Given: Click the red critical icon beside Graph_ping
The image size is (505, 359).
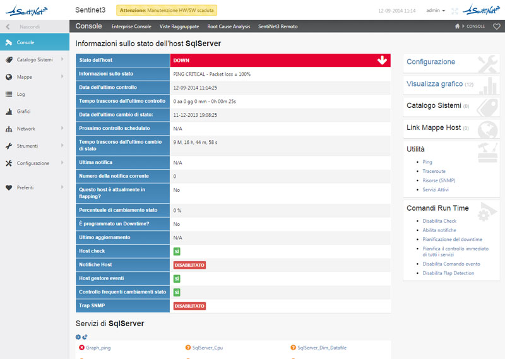Looking at the screenshot, I should point(81,348).
